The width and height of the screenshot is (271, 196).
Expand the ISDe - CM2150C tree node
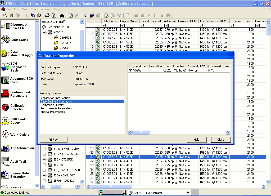[44, 175]
